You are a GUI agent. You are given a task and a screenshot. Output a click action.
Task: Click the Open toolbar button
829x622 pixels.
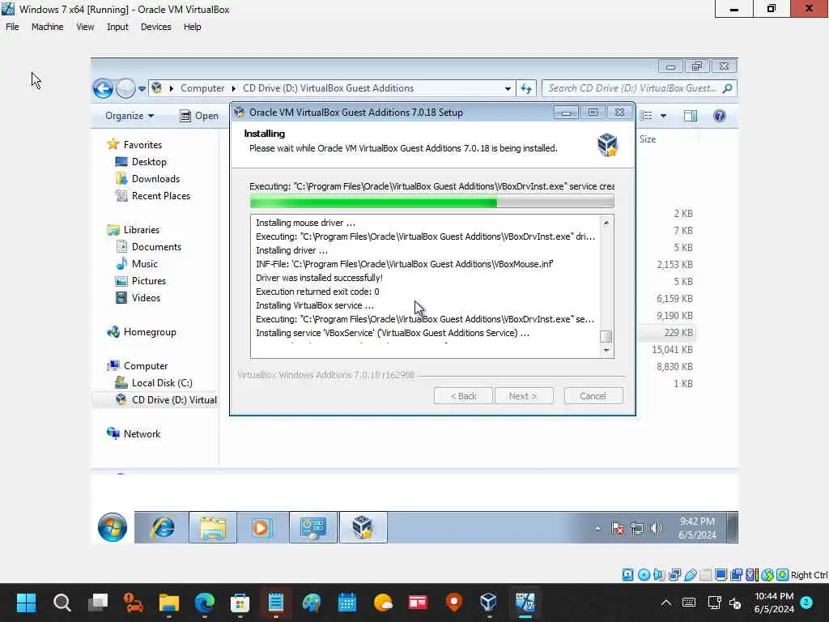tap(199, 116)
